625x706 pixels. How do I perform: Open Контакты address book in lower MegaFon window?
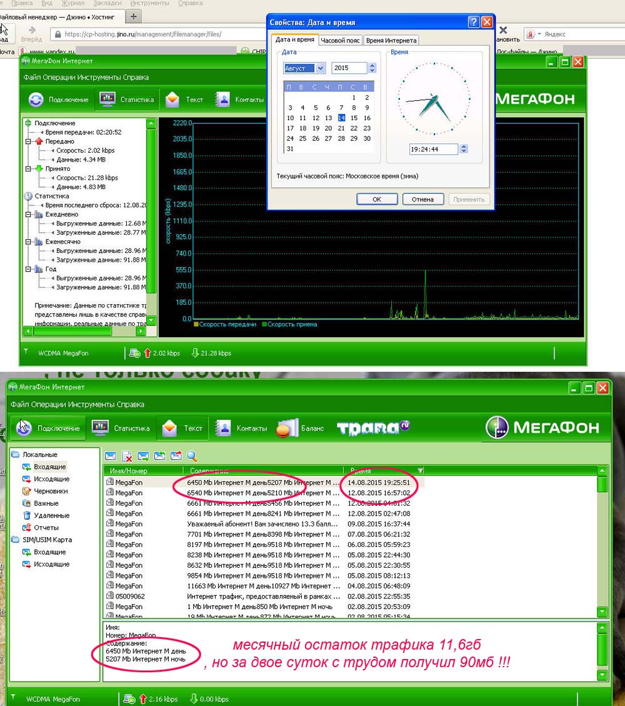tap(241, 427)
